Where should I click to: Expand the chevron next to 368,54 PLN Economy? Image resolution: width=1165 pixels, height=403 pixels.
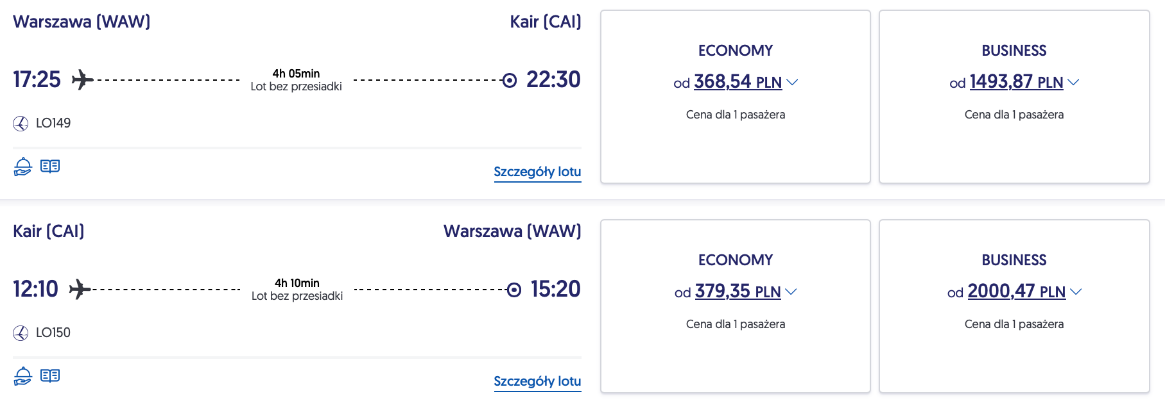792,82
